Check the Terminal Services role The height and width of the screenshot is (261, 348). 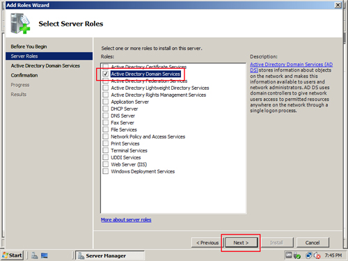(x=106, y=150)
